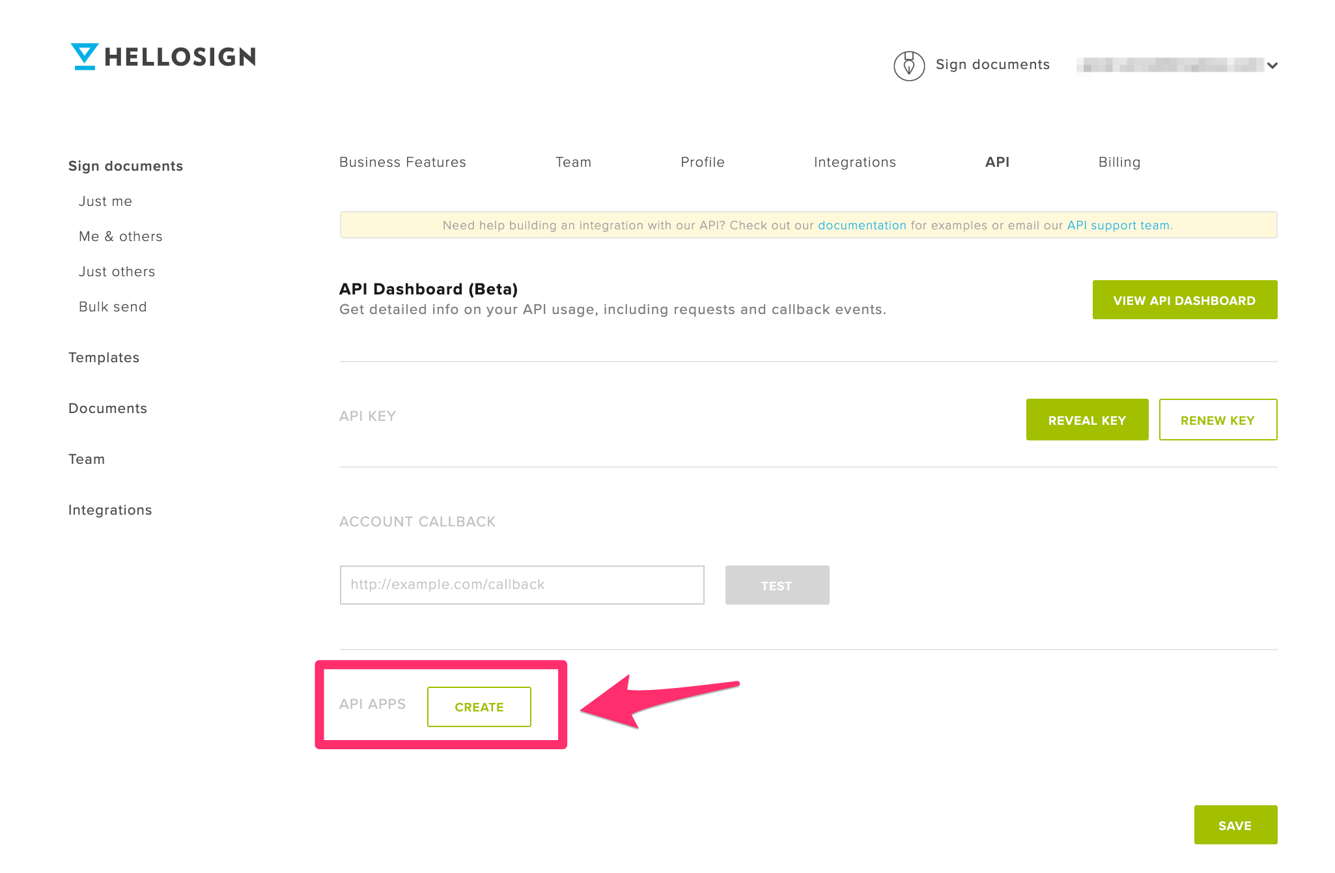The width and height of the screenshot is (1335, 873).
Task: Click the API Dashboard (Beta) heading
Action: pyautogui.click(x=429, y=289)
